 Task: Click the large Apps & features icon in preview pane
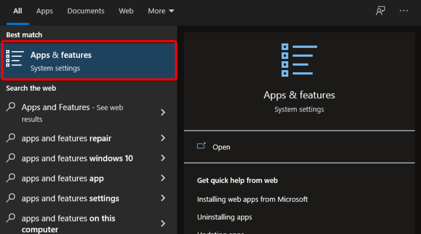pyautogui.click(x=299, y=60)
